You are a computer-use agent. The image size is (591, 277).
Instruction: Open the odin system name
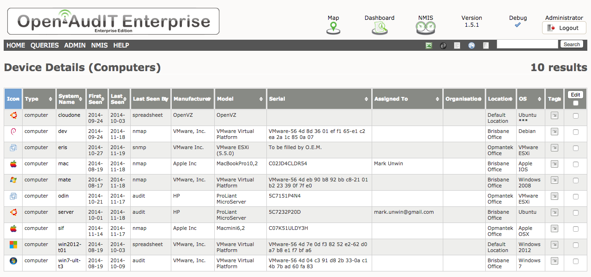pyautogui.click(x=63, y=196)
